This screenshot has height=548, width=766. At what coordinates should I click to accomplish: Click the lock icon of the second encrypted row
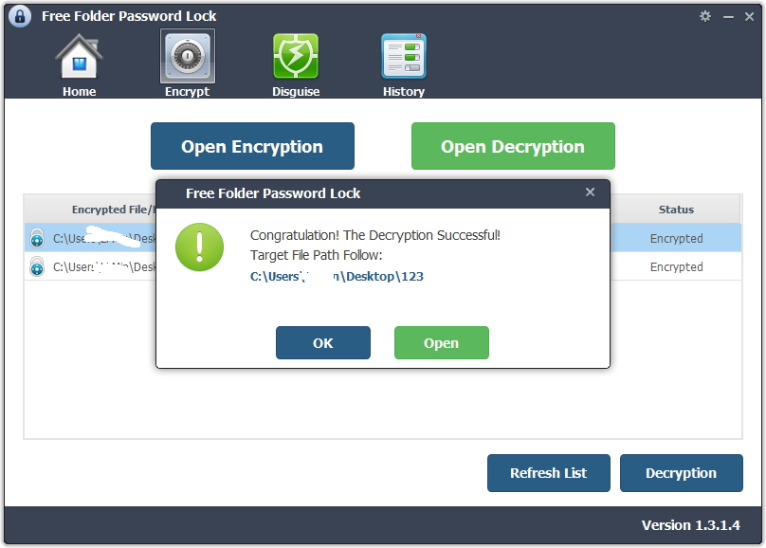(37, 266)
